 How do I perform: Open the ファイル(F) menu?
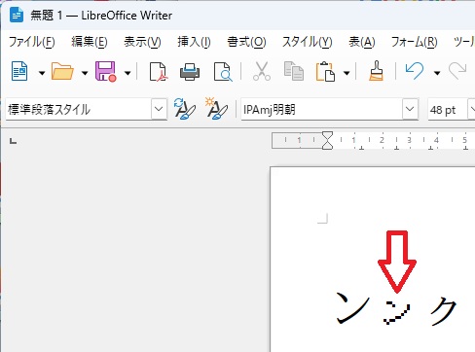[x=31, y=42]
